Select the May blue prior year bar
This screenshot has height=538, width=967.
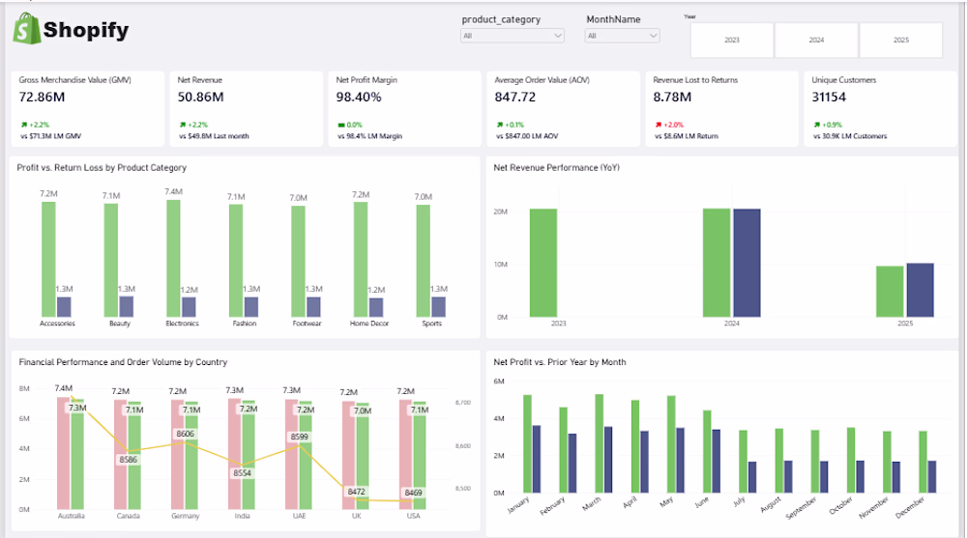point(680,461)
